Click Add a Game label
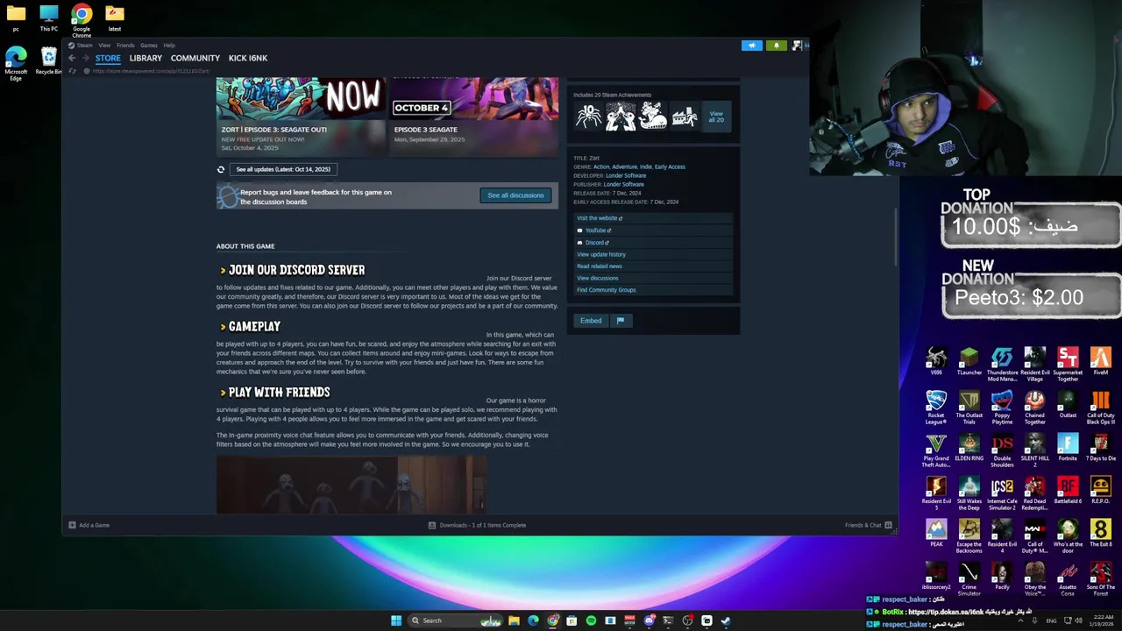Viewport: 1122px width, 631px height. 94,525
